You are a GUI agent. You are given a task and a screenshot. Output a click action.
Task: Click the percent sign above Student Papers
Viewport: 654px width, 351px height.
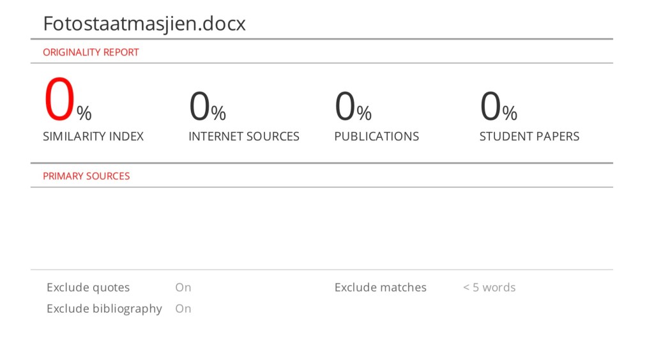[510, 114]
